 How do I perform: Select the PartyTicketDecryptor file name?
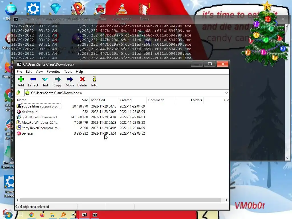[41, 128]
